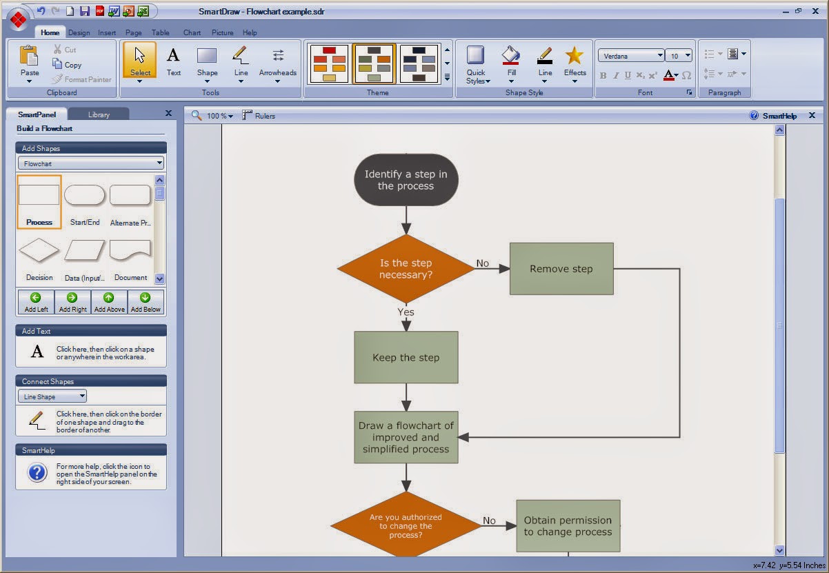The width and height of the screenshot is (829, 573).
Task: Undo the last action
Action: coord(40,10)
